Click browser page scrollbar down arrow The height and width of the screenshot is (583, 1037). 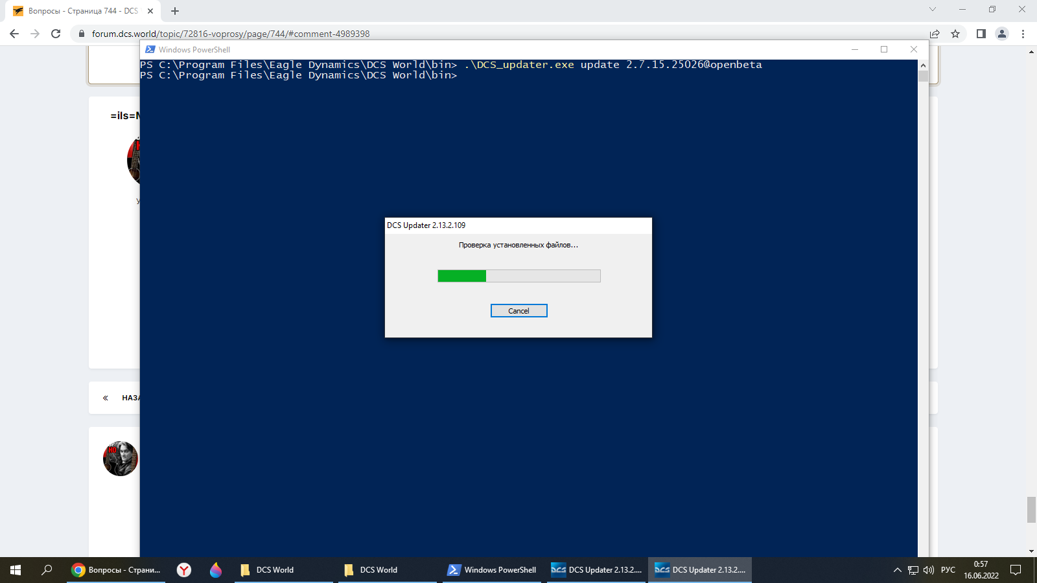click(x=1031, y=551)
